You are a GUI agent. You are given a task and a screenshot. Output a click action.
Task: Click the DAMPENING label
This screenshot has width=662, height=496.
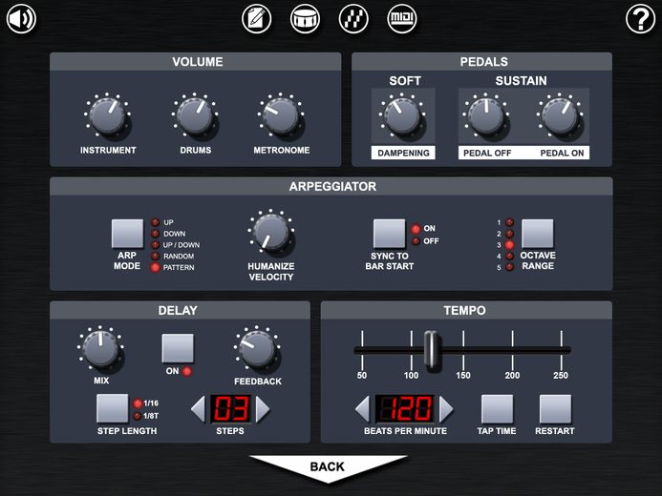point(403,153)
